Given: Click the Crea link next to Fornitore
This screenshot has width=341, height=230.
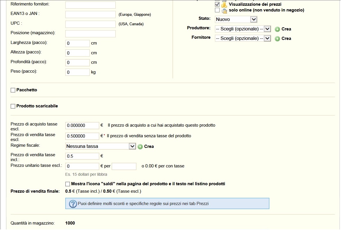Looking at the screenshot, I should tap(286, 38).
